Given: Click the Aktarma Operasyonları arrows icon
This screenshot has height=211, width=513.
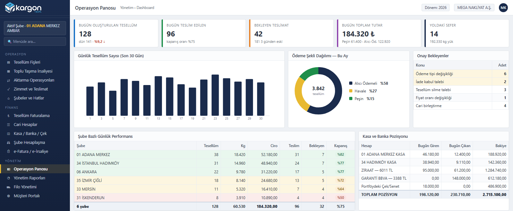Looking at the screenshot, I should click(x=9, y=80).
